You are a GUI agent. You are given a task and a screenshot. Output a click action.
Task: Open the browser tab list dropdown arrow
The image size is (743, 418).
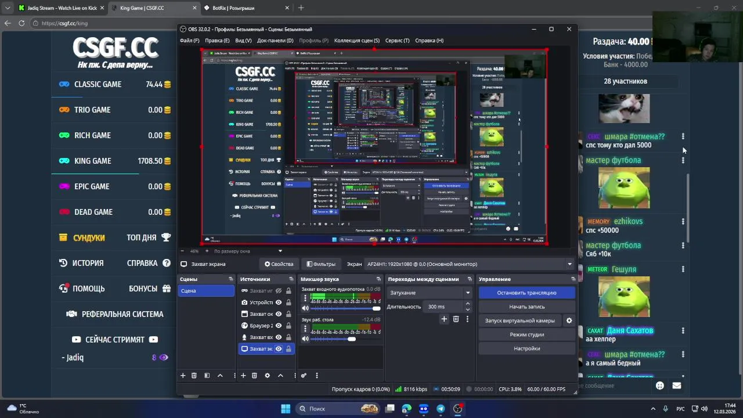pyautogui.click(x=8, y=8)
